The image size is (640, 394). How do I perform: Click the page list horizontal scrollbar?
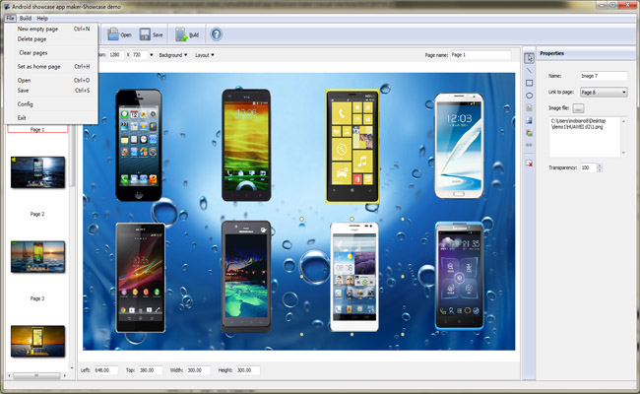(x=36, y=375)
